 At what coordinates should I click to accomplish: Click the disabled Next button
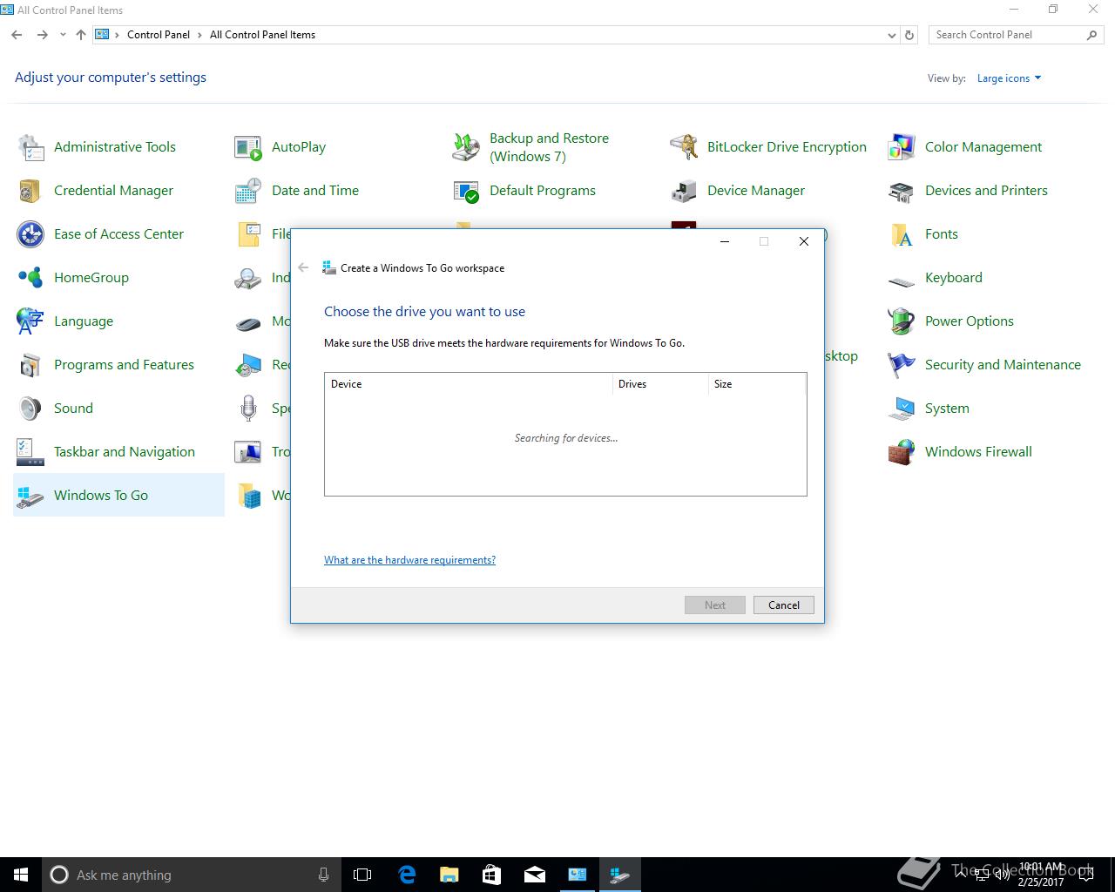(x=714, y=605)
